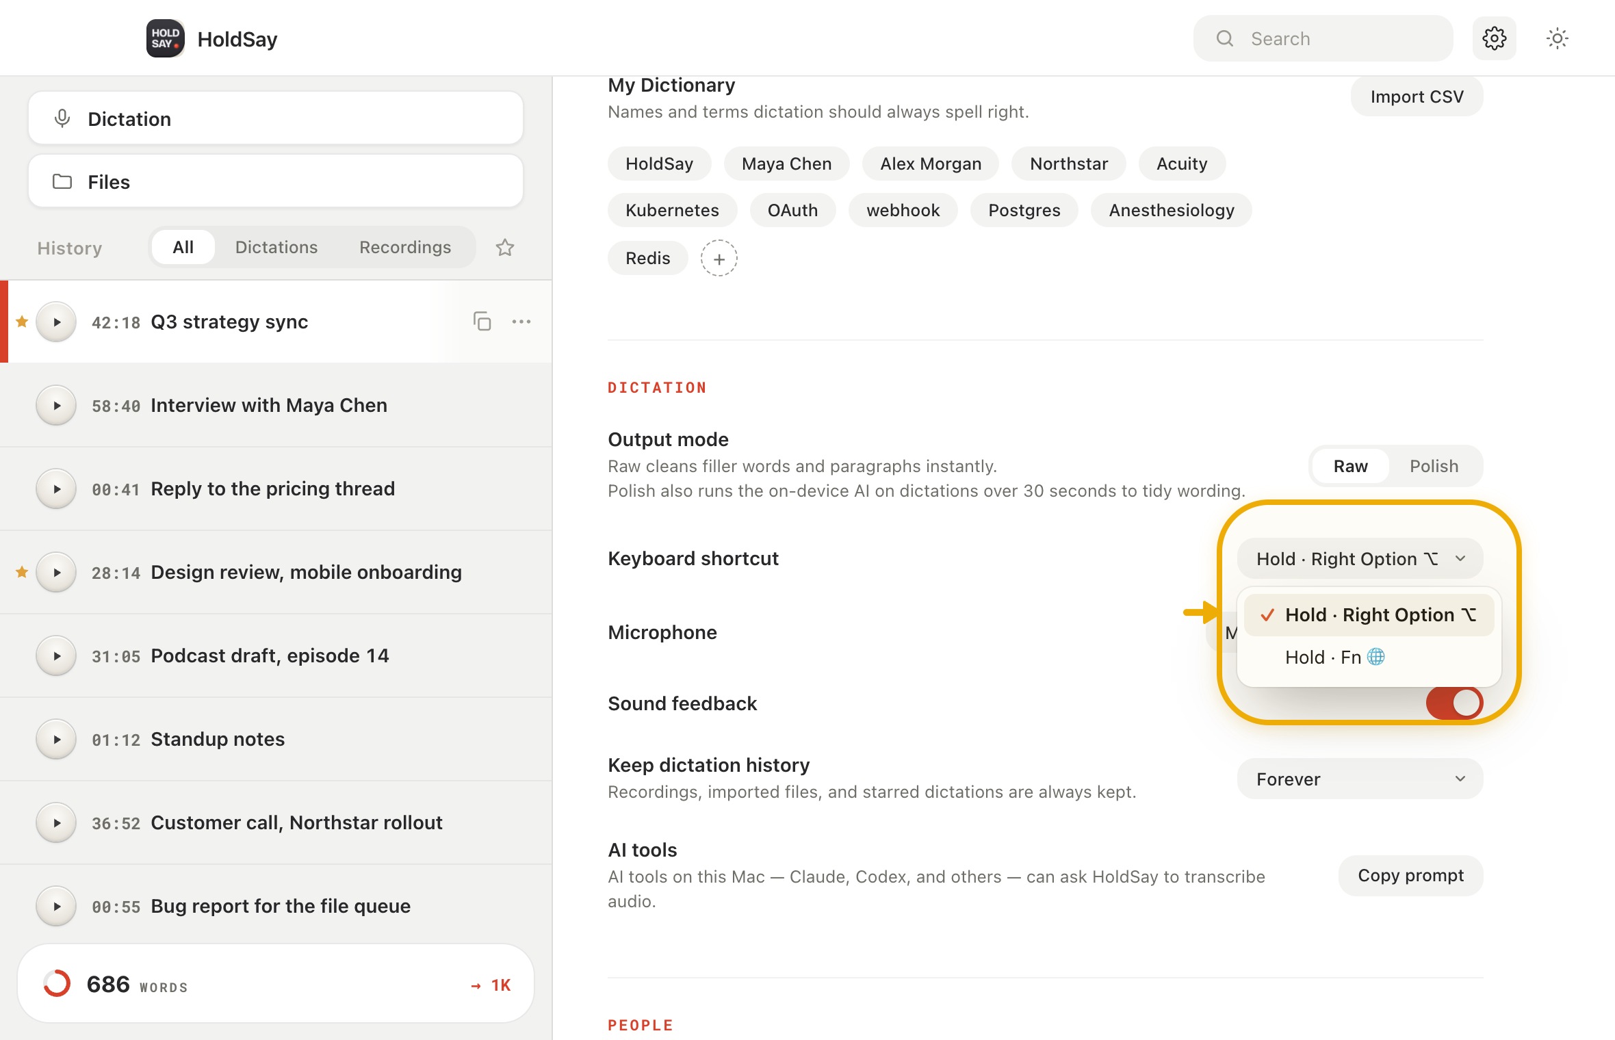Switch to the Dictations tab
This screenshot has width=1615, height=1040.
point(276,247)
